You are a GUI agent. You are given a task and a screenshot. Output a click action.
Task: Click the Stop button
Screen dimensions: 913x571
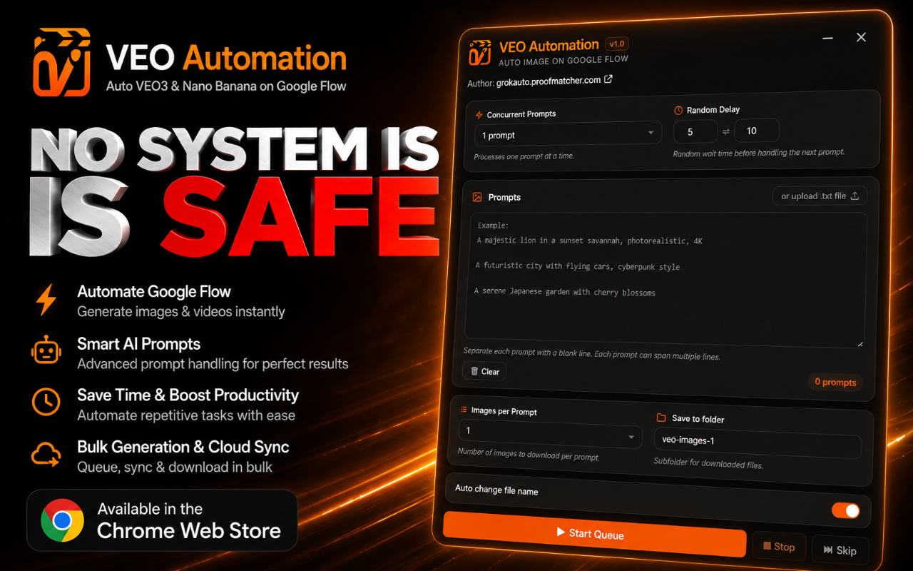point(779,547)
